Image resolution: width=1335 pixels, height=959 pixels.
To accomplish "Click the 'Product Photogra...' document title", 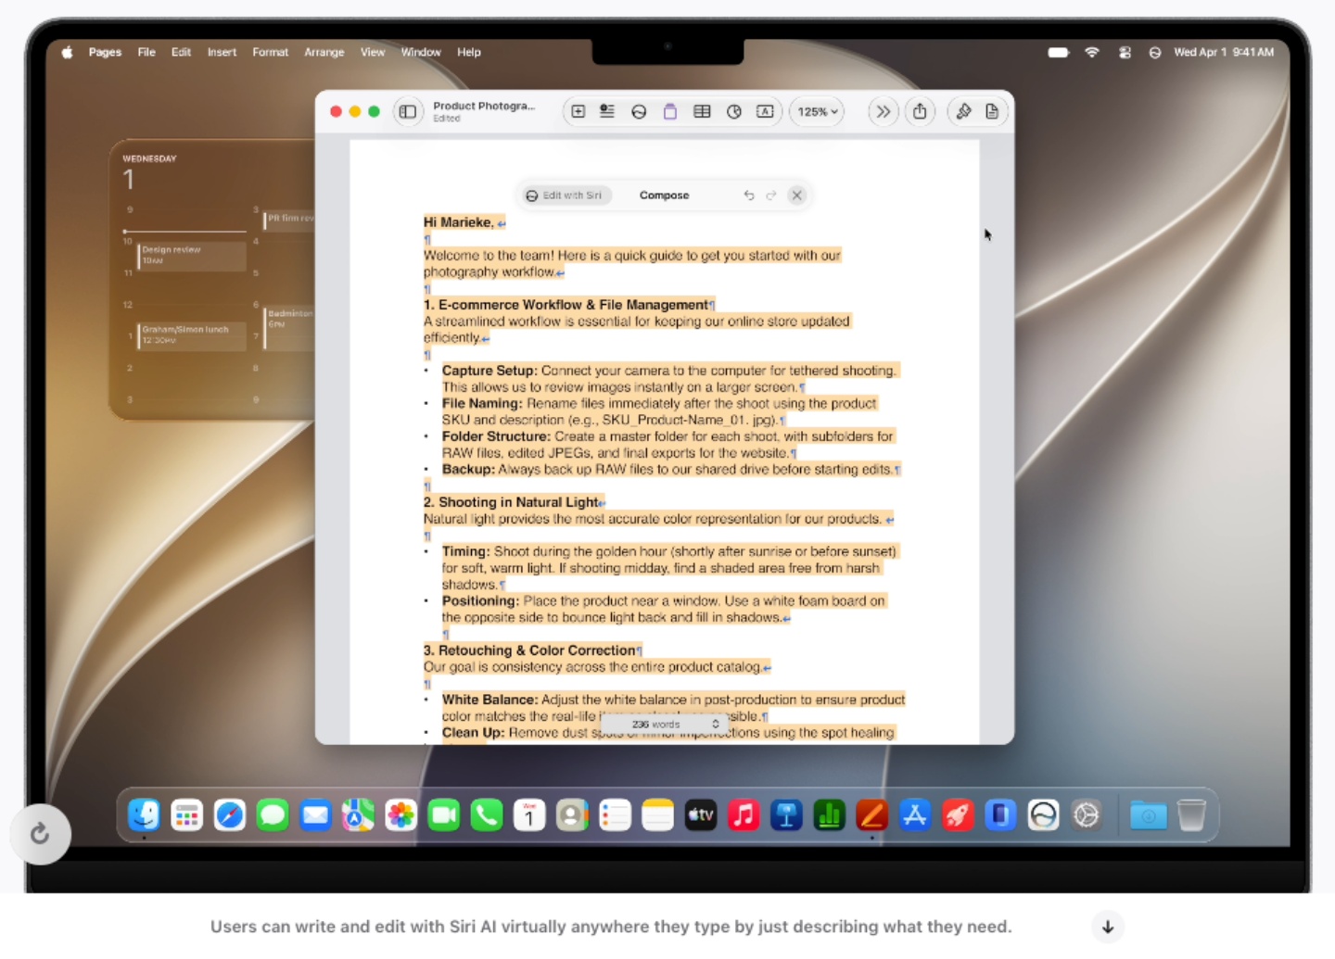I will point(484,107).
